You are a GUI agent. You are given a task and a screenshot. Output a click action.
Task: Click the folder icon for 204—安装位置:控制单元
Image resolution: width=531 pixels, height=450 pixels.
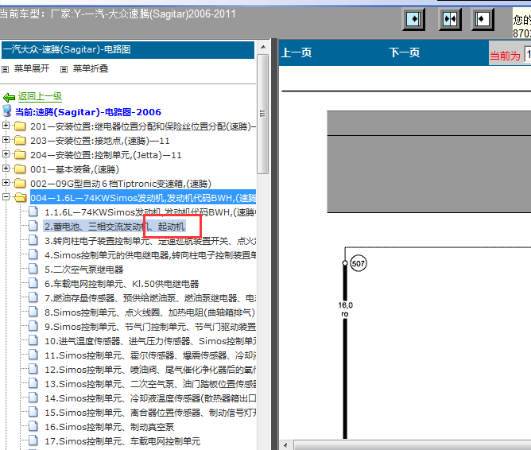[20, 155]
